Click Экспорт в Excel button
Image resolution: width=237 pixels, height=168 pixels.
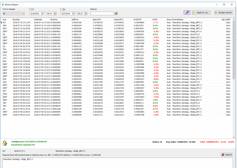coord(224,12)
